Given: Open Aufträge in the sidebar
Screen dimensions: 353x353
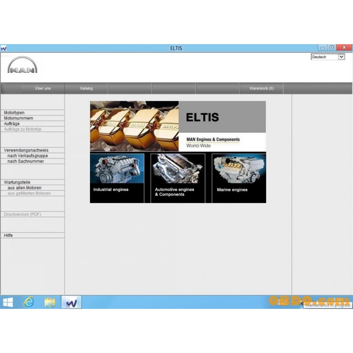Looking at the screenshot, I should pos(32,124).
